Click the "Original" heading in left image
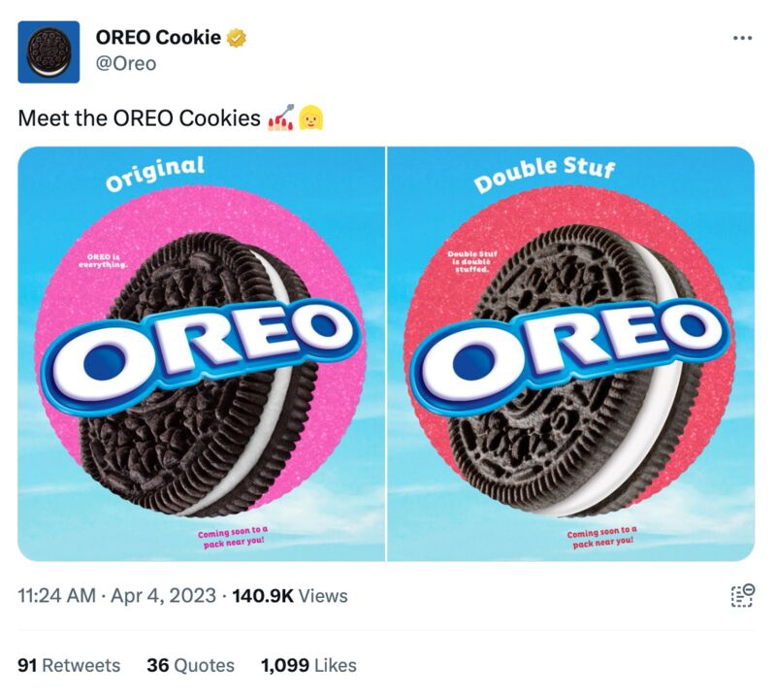This screenshot has width=776, height=697. pos(155,174)
